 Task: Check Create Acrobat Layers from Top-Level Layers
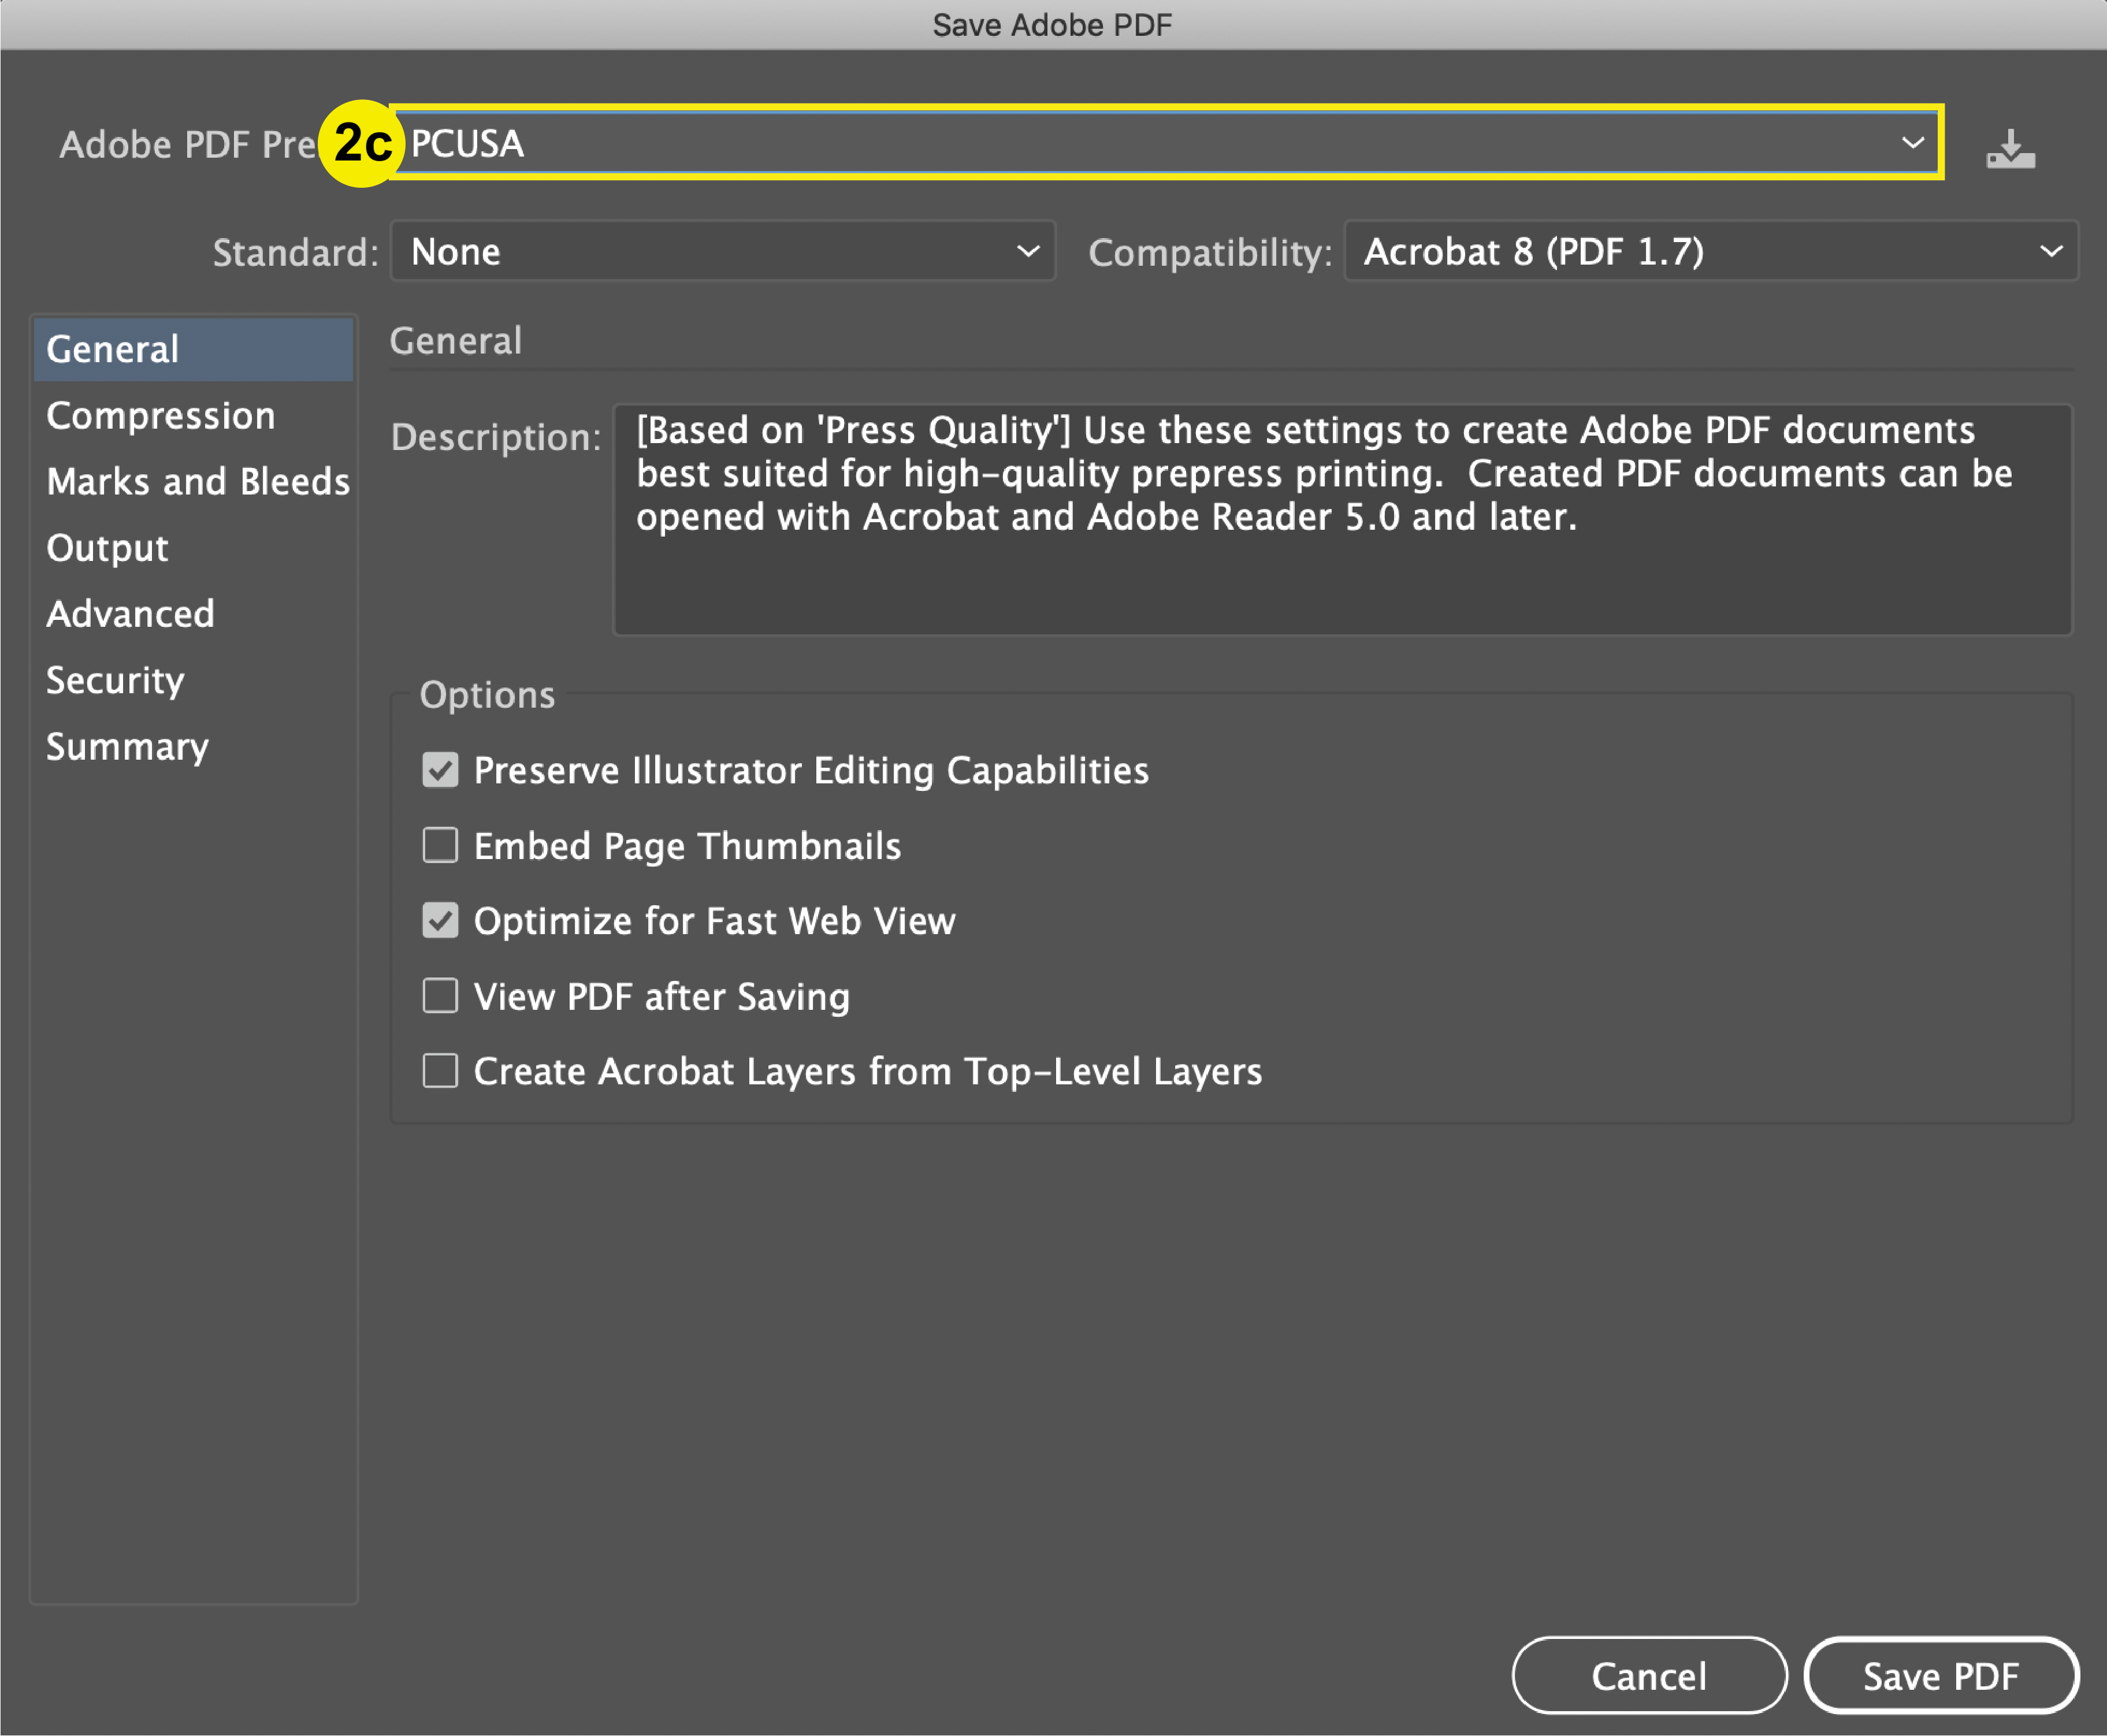click(x=440, y=1071)
